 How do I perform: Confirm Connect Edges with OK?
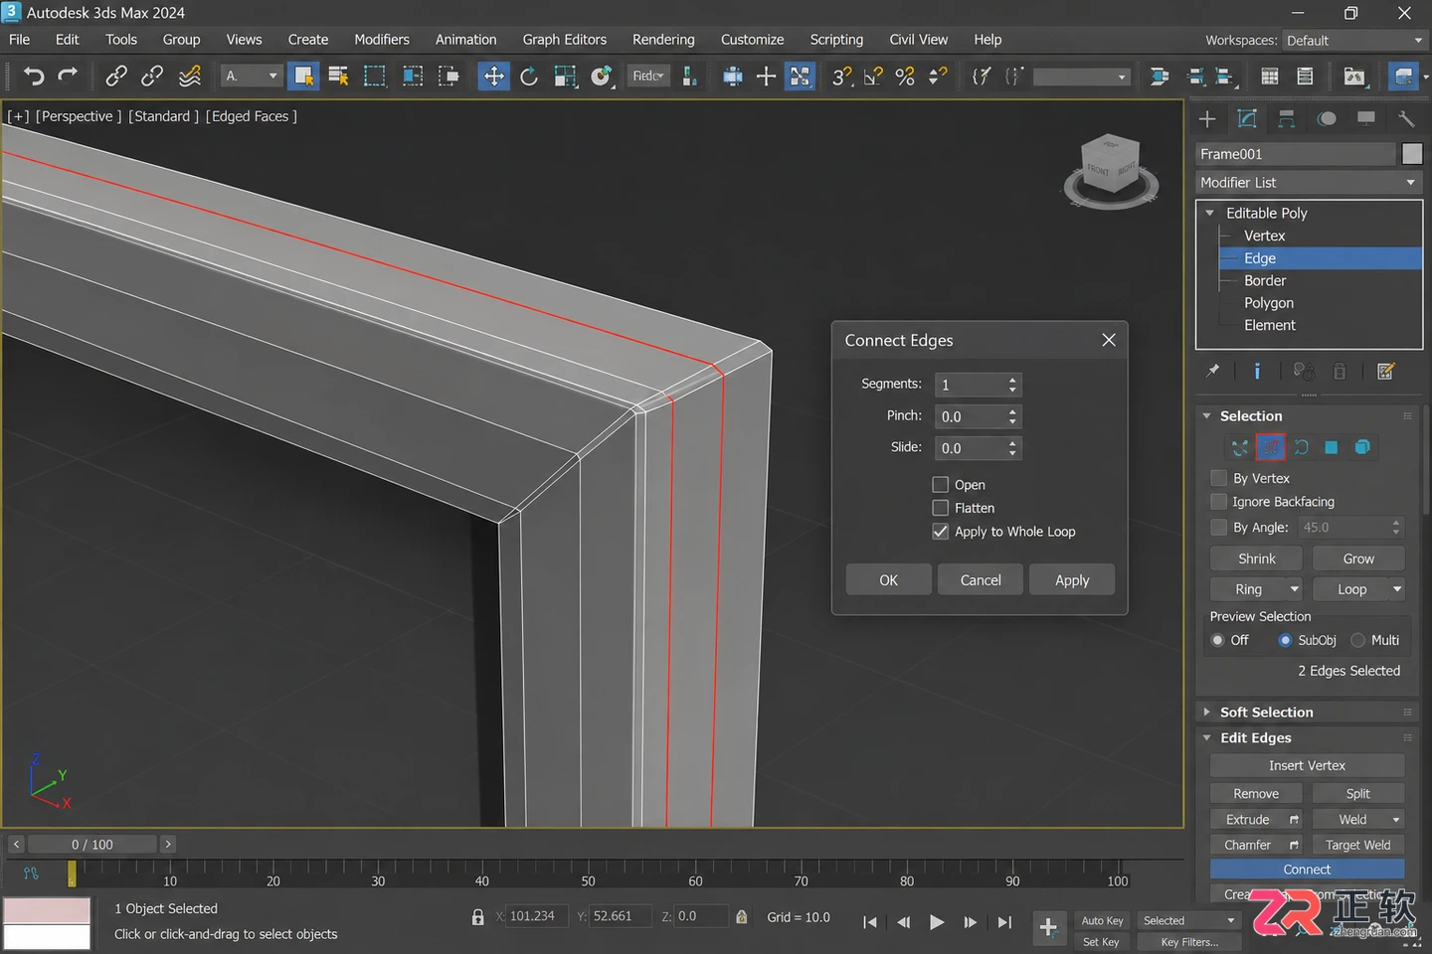[889, 580]
